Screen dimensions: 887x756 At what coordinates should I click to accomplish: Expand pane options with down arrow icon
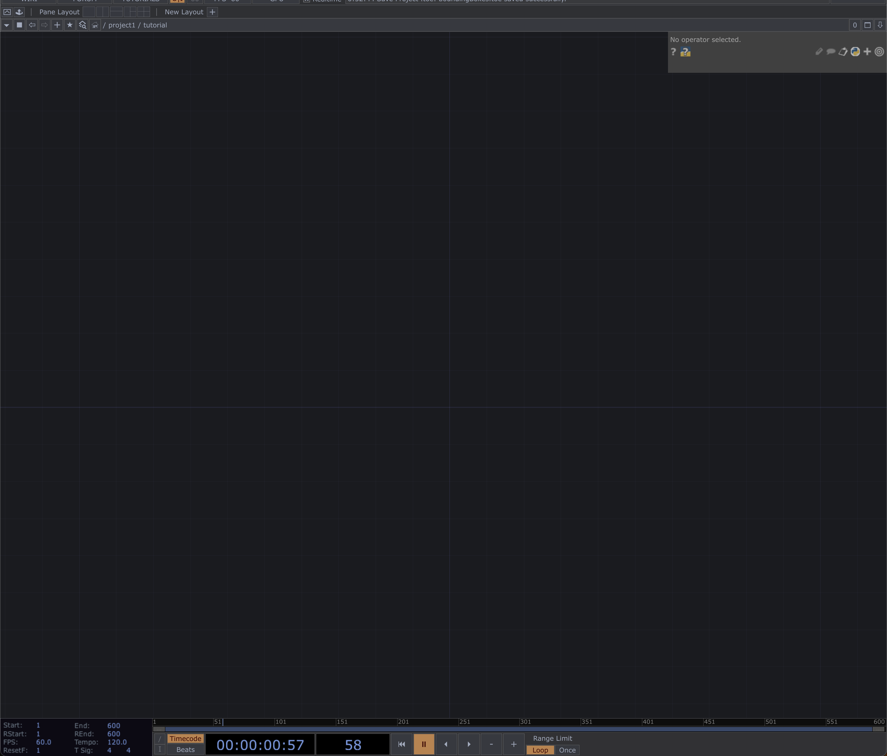[880, 25]
